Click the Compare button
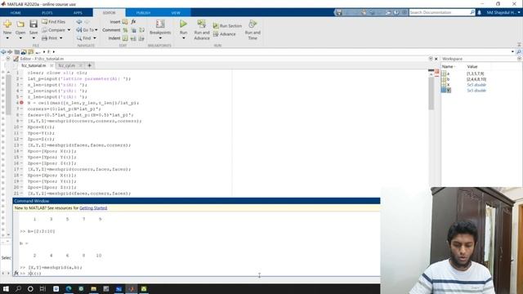Viewport: 523px width, 294px height. click(x=54, y=30)
